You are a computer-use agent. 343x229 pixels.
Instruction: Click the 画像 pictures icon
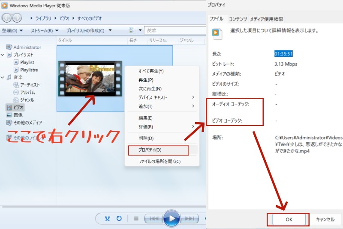coord(9,115)
